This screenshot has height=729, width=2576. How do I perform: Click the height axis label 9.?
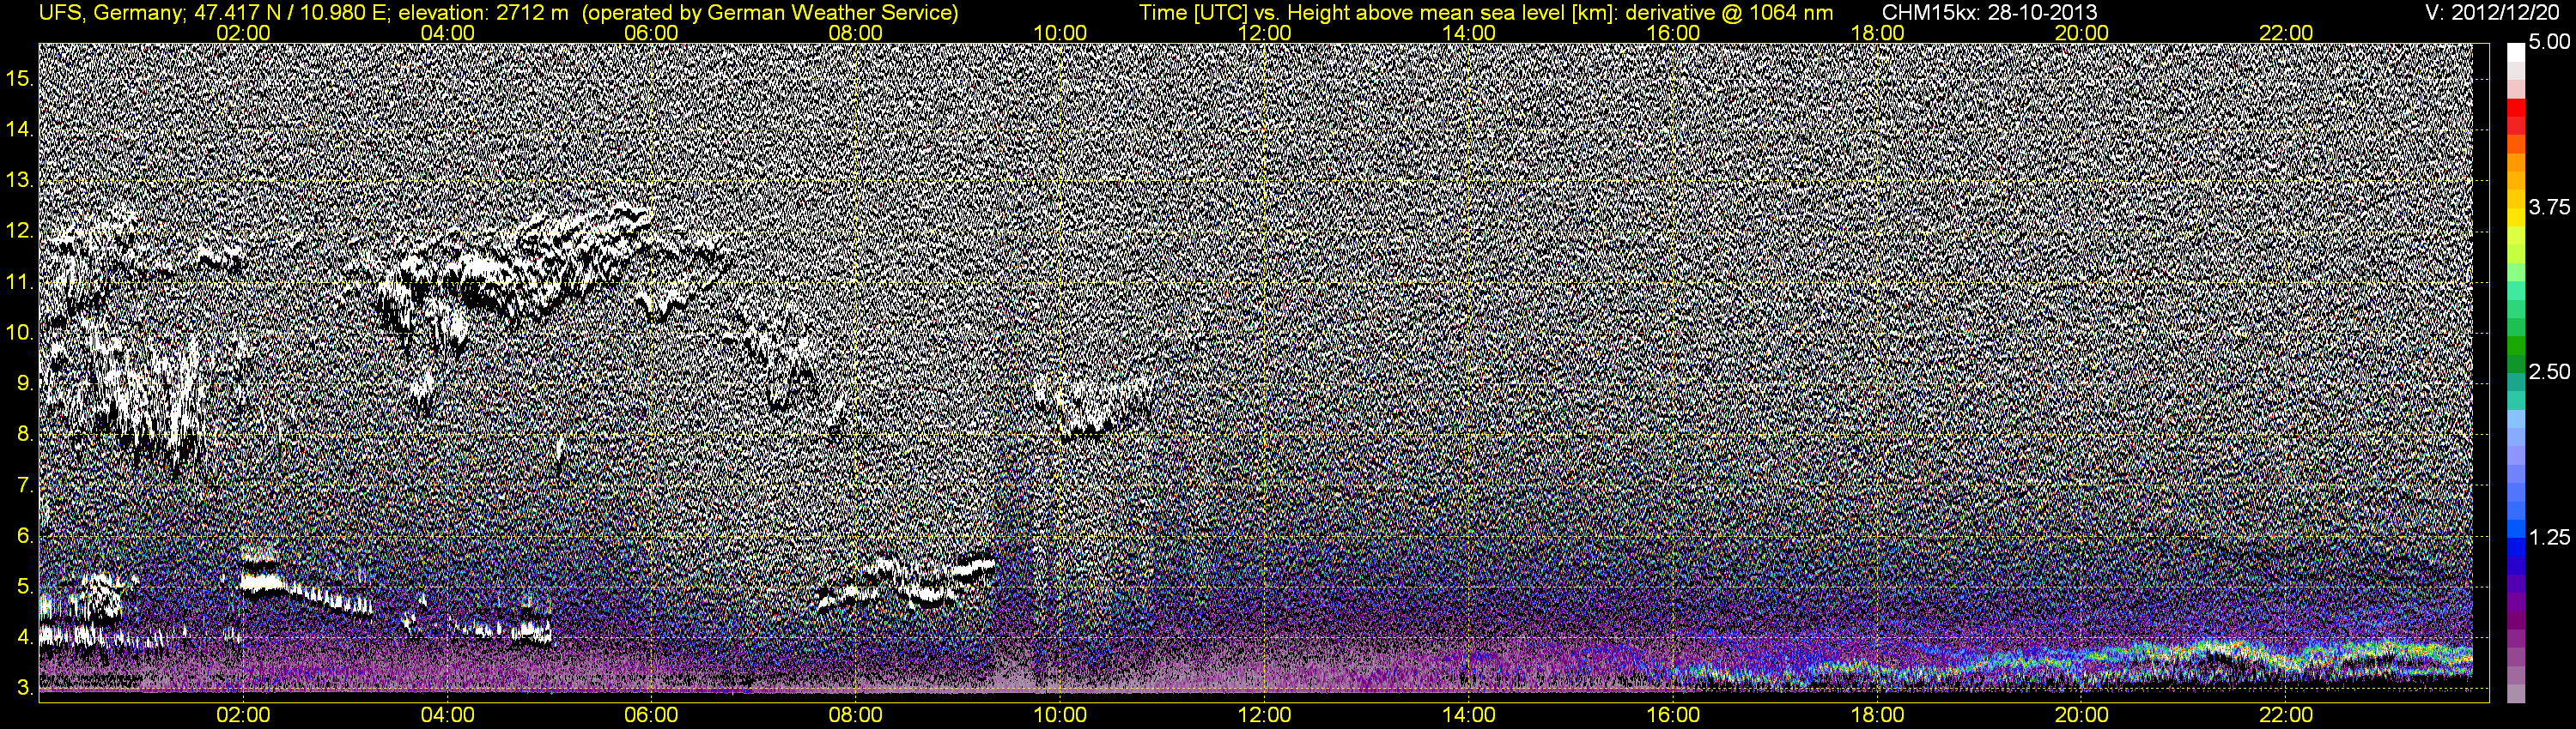coord(25,383)
